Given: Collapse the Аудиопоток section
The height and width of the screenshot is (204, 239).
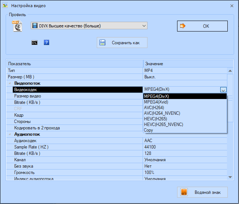Looking at the screenshot, I should (x=10, y=134).
